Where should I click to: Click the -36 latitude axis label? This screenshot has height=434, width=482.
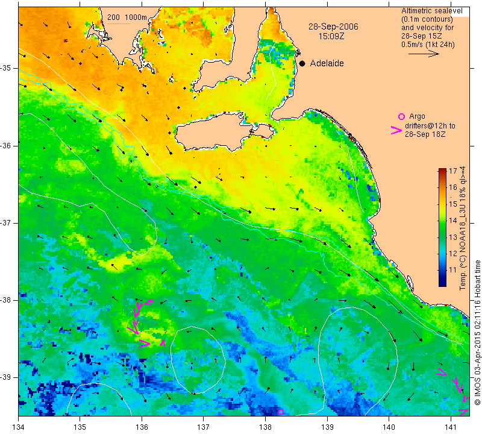[x=6, y=145]
